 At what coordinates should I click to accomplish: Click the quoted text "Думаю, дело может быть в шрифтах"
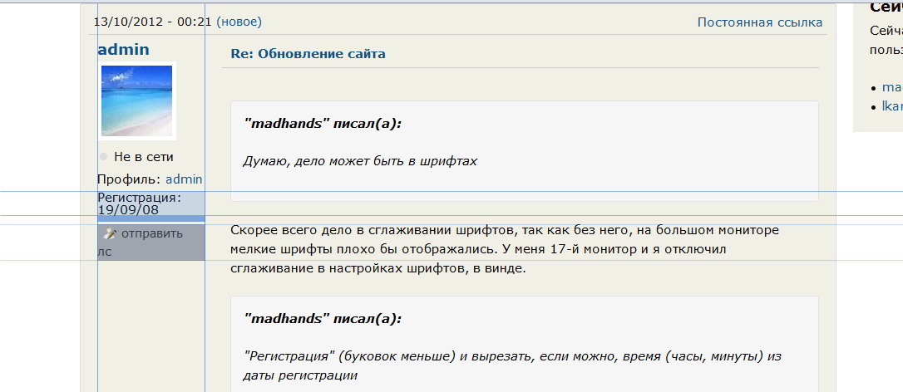[360, 160]
